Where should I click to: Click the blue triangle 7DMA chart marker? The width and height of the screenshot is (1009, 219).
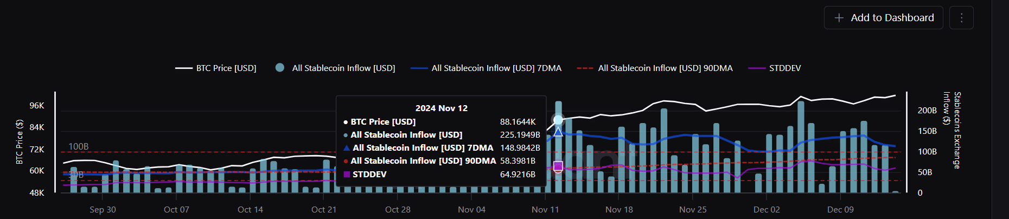point(558,132)
